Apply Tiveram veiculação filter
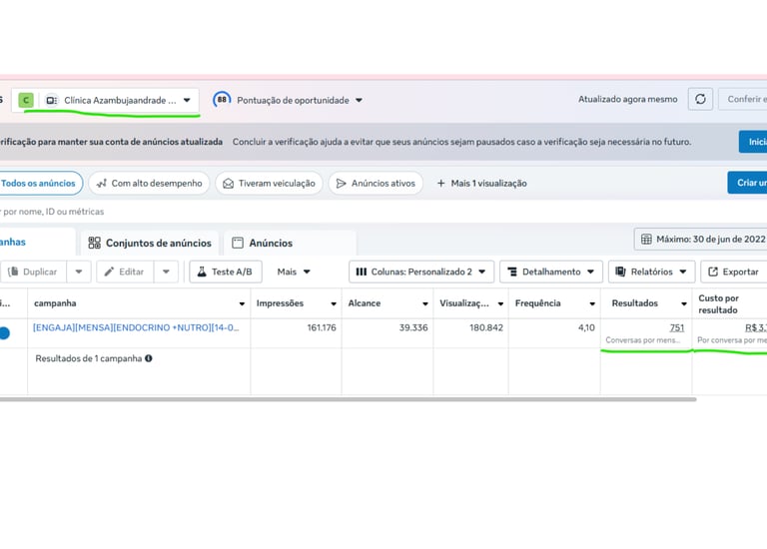 (x=269, y=183)
